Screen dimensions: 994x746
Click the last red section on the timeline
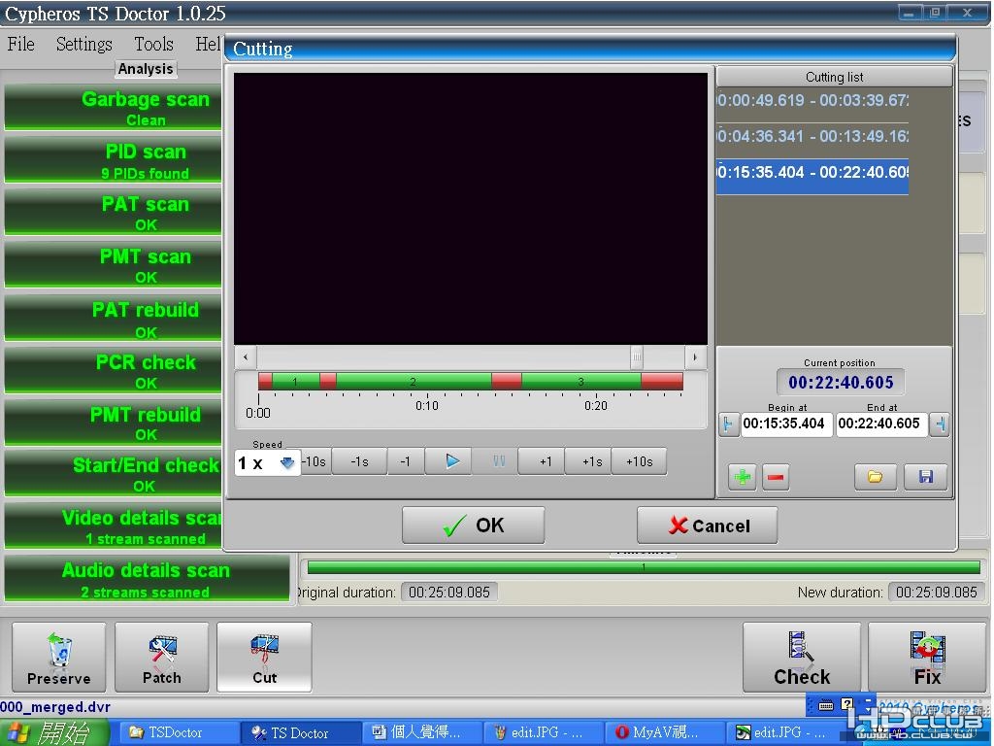coord(662,381)
